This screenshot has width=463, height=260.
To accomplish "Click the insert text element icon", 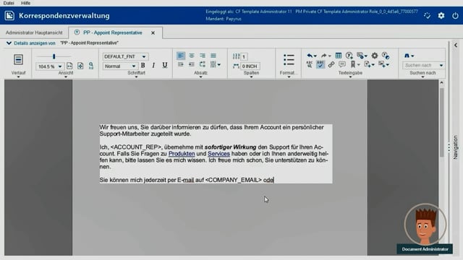I will pyautogui.click(x=367, y=64).
